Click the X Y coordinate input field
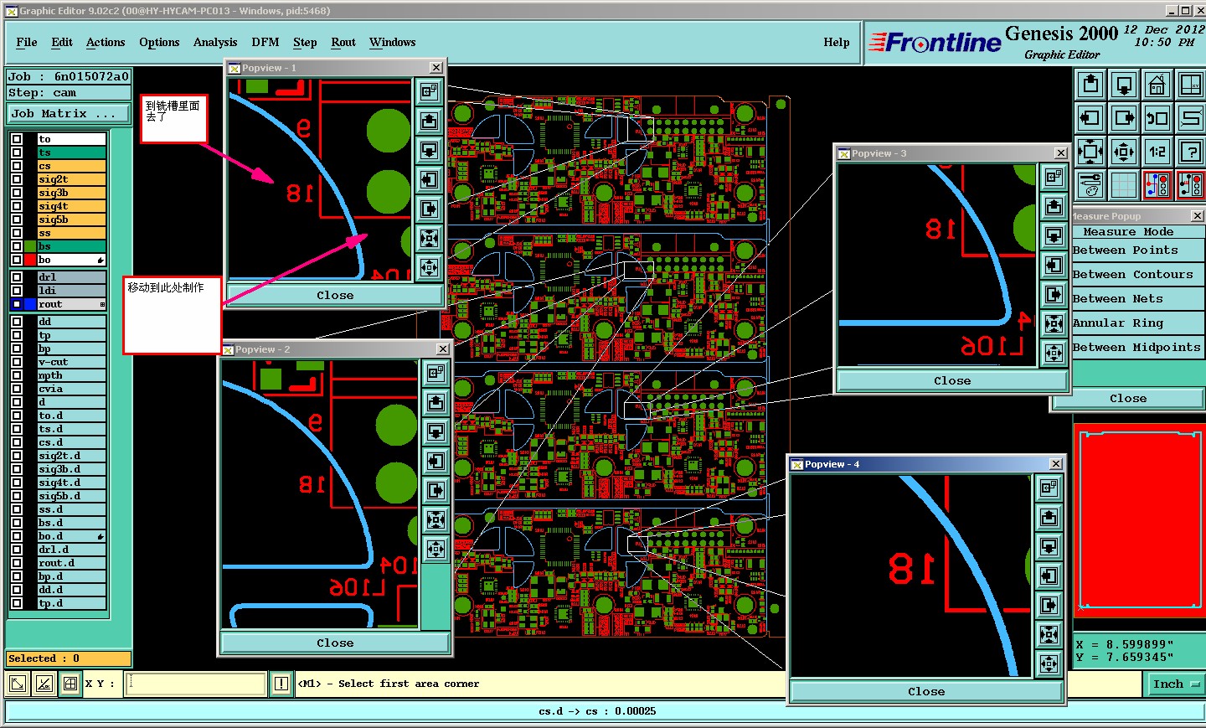Screen dimensions: 1206x728 point(195,684)
